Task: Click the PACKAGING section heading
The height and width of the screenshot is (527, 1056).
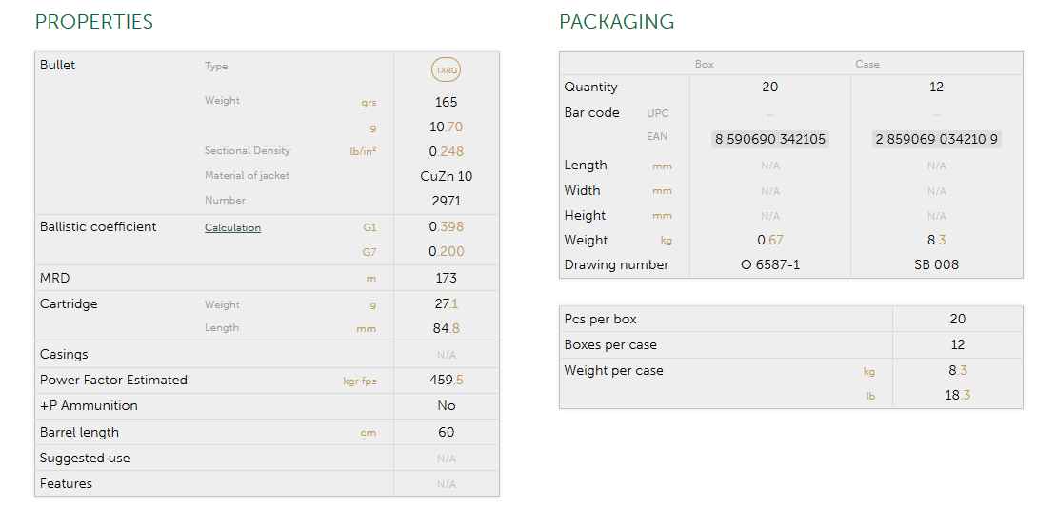Action: click(x=616, y=22)
